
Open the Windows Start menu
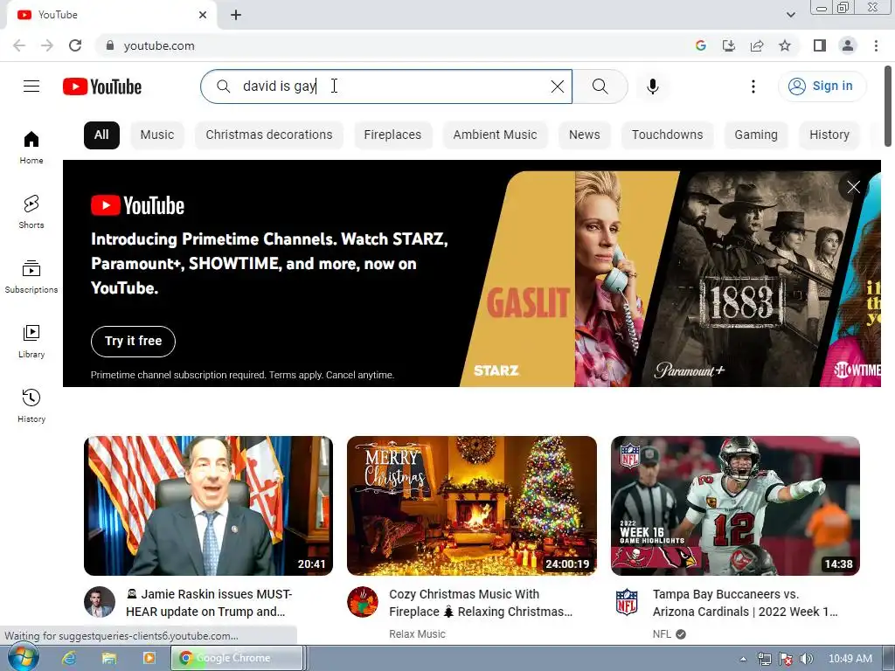tap(23, 658)
